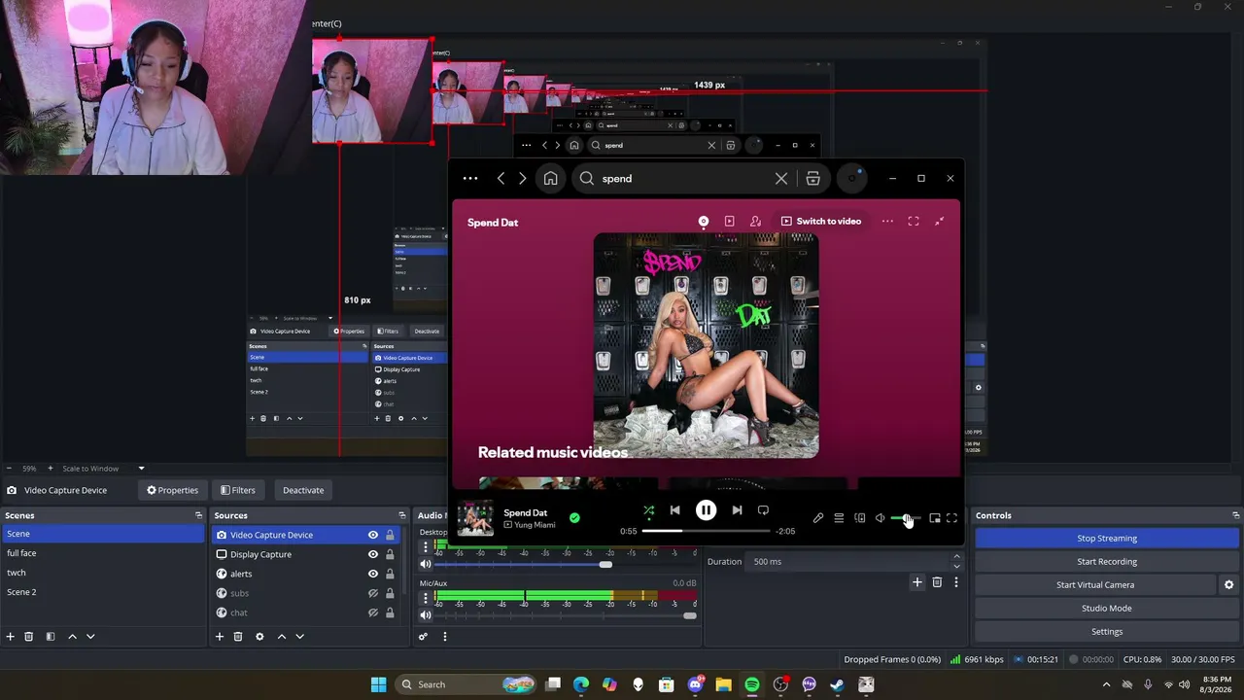The image size is (1244, 700).
Task: Move selected source up
Action: pos(282,637)
